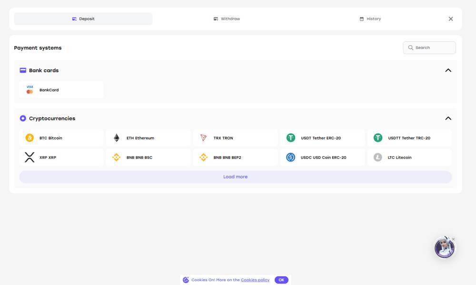Accept cookies with OK button
476x285 pixels.
click(281, 280)
